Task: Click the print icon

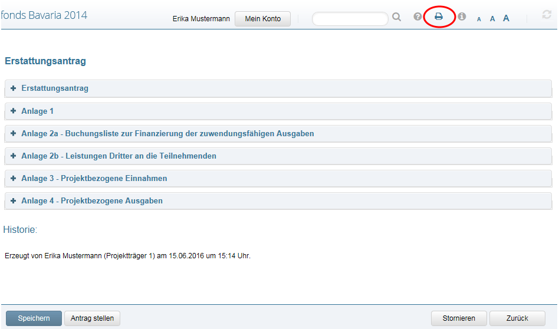Action: pyautogui.click(x=439, y=17)
